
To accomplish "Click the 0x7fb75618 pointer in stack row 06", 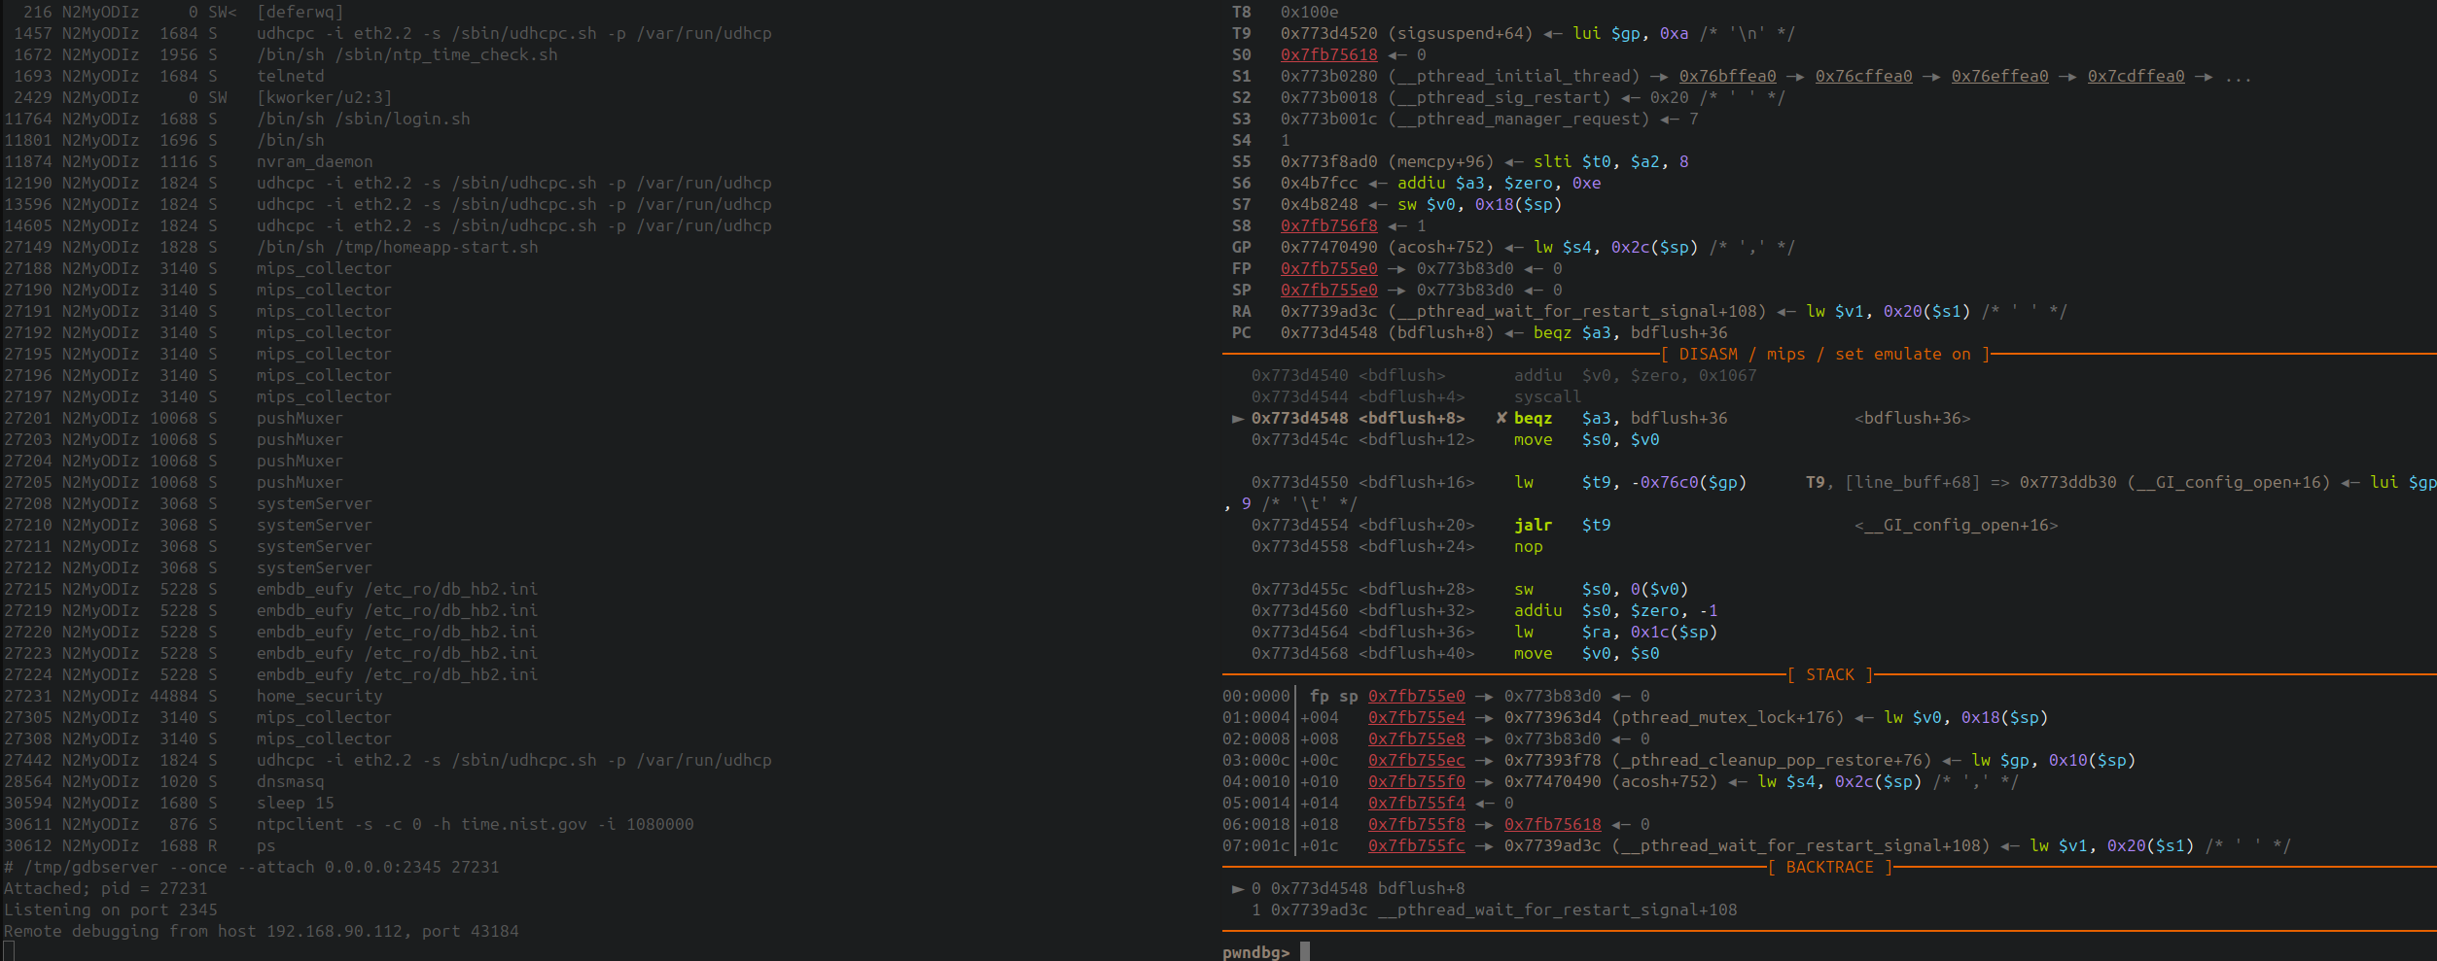I will coord(1553,824).
